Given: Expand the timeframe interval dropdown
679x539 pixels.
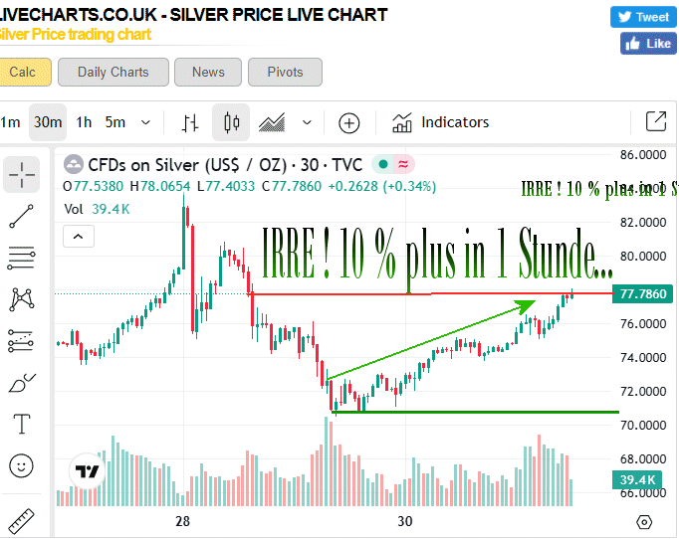Looking at the screenshot, I should (x=145, y=122).
